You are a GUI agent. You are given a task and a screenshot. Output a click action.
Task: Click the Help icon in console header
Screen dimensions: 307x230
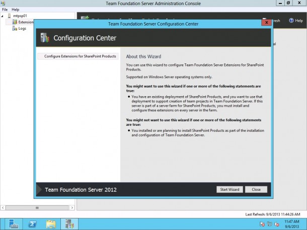[284, 21]
